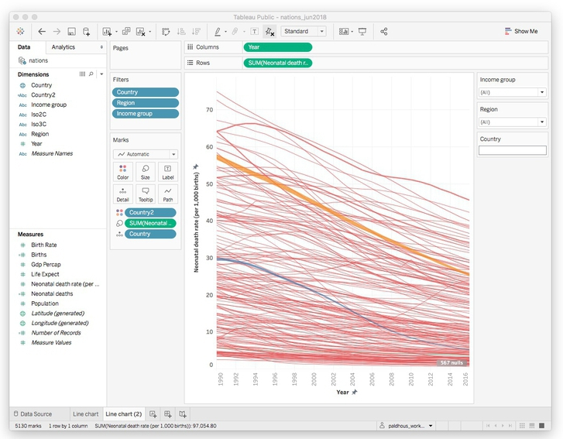Click the Dimensions search magnifier icon

click(x=91, y=74)
